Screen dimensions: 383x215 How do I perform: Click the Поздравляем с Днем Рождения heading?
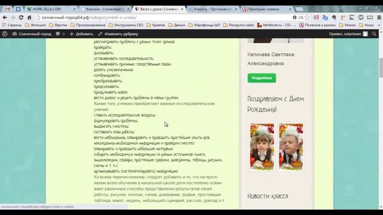[x=276, y=104]
